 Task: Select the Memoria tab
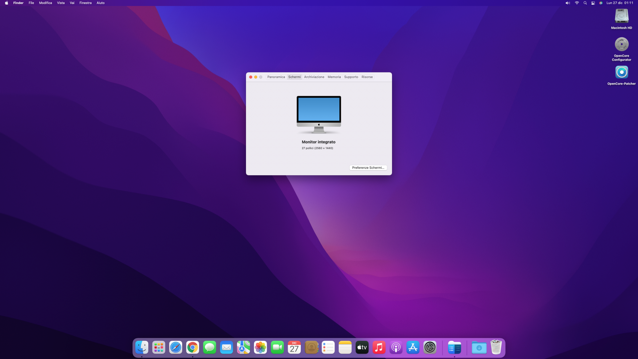pos(334,77)
